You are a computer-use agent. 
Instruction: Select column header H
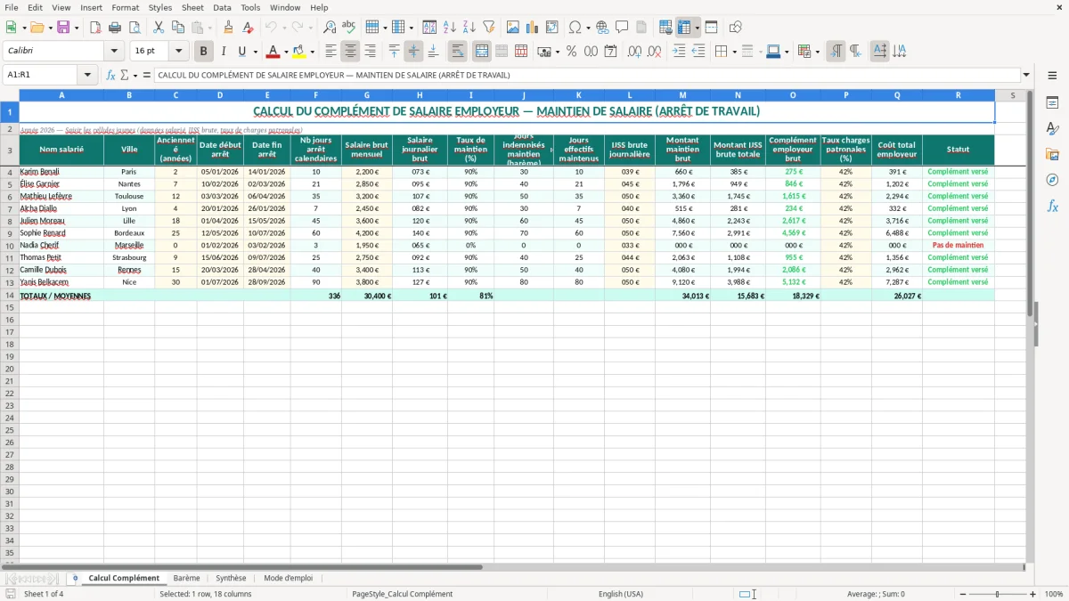tap(420, 95)
